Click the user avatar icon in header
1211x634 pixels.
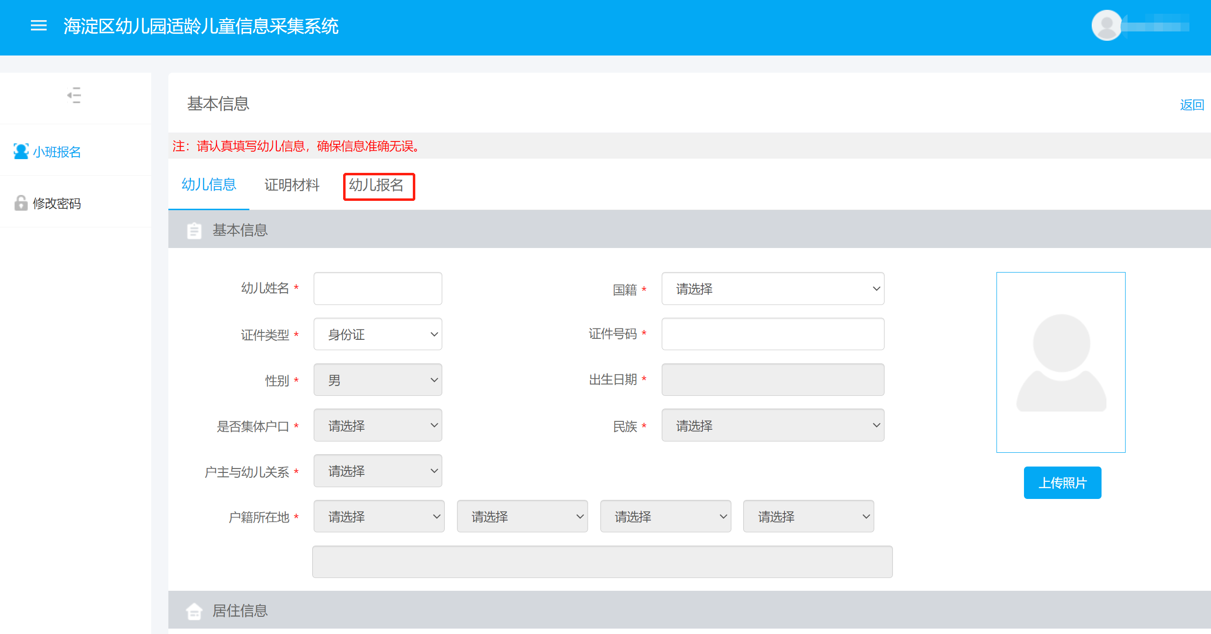click(1106, 25)
